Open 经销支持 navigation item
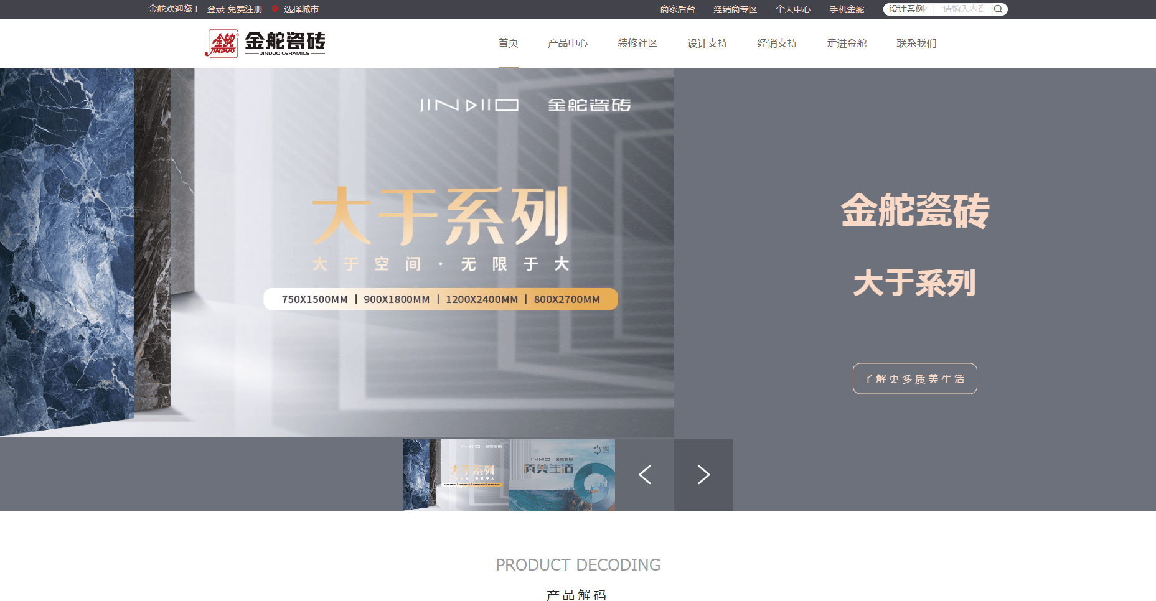The width and height of the screenshot is (1156, 601). (x=777, y=43)
